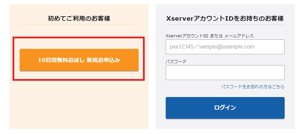Click the orange 10日間無料お試し 新規お申込み button
The height and width of the screenshot is (134, 305).
click(79, 60)
